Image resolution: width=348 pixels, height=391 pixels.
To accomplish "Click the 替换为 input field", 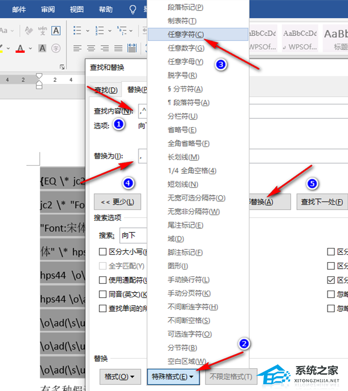I will tap(142, 156).
